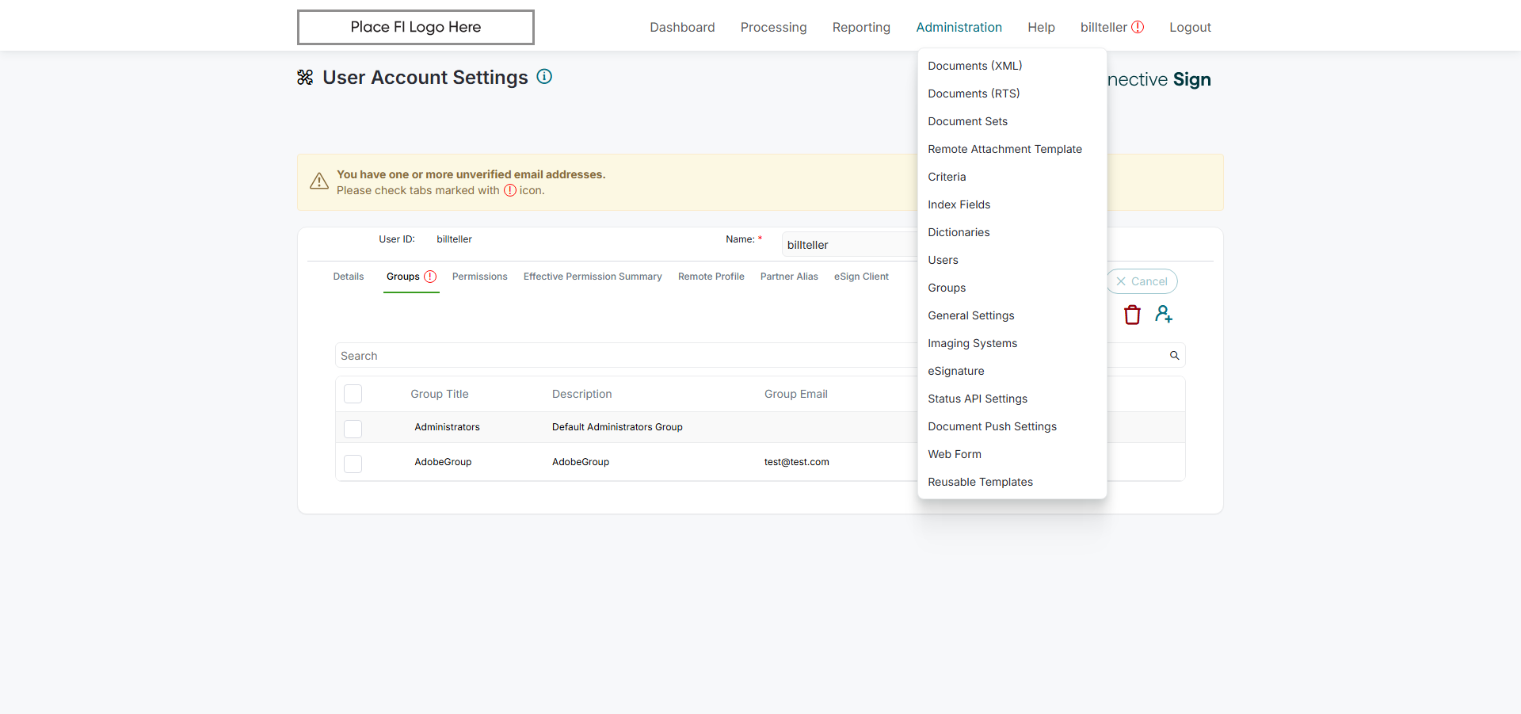The image size is (1521, 714).
Task: Click the warning icon on the Groups tab
Action: click(430, 277)
